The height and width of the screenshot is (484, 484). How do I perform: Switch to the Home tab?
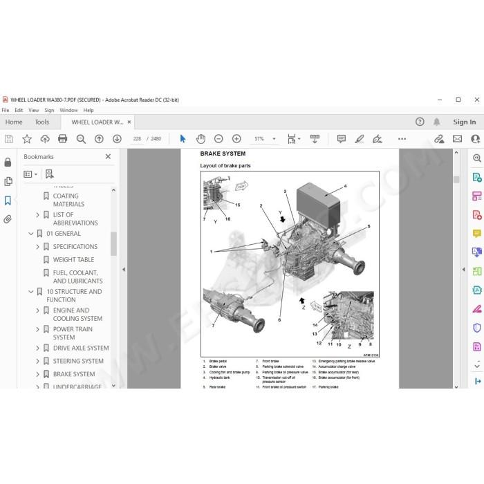pyautogui.click(x=14, y=122)
